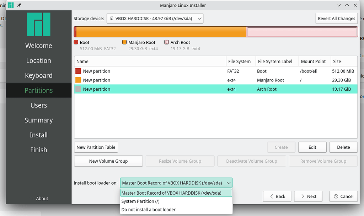
Task: Select the System Partition (/) option
Action: [141, 201]
